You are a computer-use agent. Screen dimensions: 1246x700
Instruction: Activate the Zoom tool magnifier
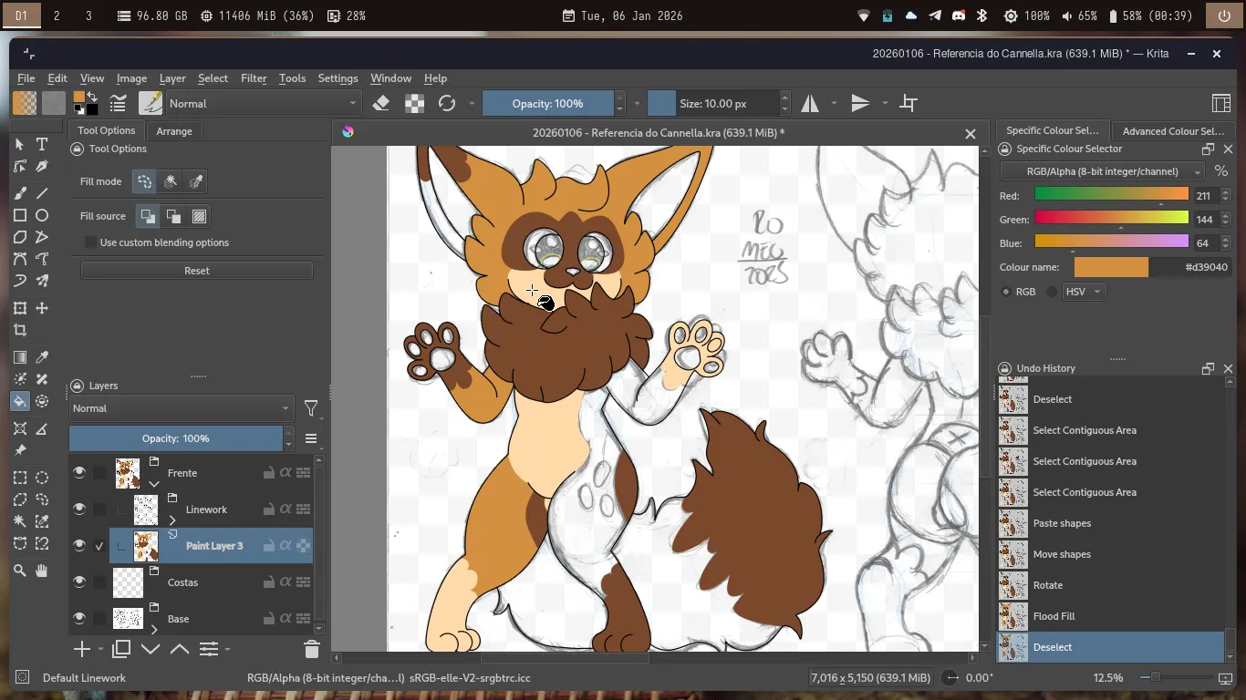[20, 571]
